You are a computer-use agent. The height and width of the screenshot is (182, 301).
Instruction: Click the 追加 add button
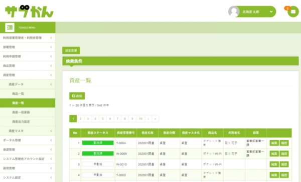(77, 96)
